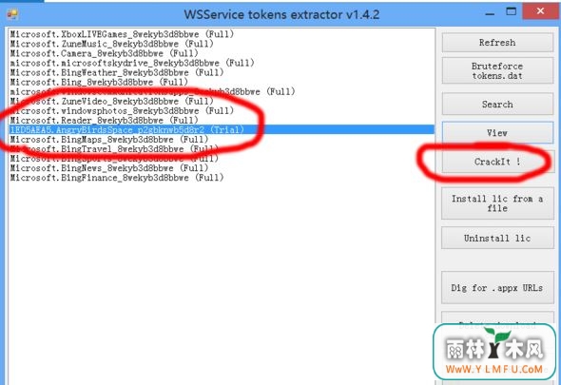Select the Microsoft.BingNews list entry
Image resolution: width=561 pixels, height=385 pixels.
tap(109, 168)
